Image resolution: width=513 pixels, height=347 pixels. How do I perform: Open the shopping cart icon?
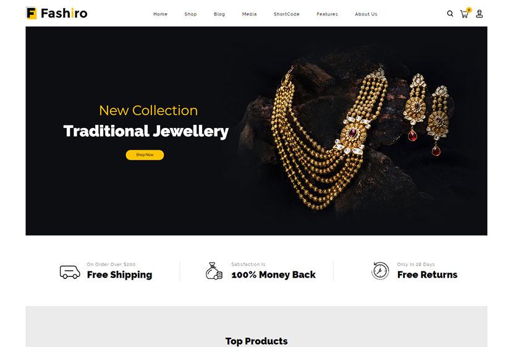(x=464, y=14)
